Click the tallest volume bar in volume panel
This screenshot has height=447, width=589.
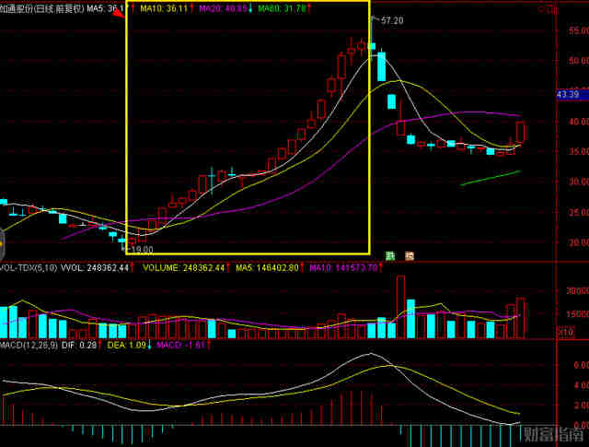pyautogui.click(x=401, y=307)
